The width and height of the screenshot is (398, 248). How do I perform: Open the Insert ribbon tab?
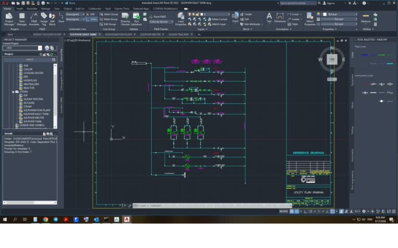20,9
